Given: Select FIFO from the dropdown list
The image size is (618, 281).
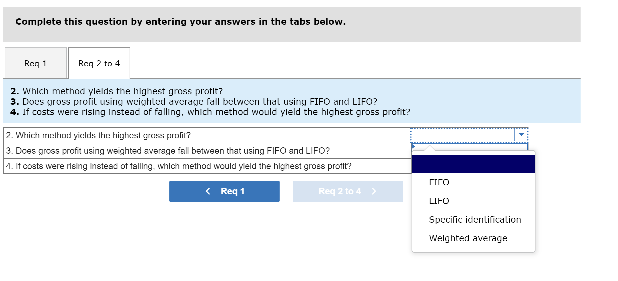Looking at the screenshot, I should point(439,182).
